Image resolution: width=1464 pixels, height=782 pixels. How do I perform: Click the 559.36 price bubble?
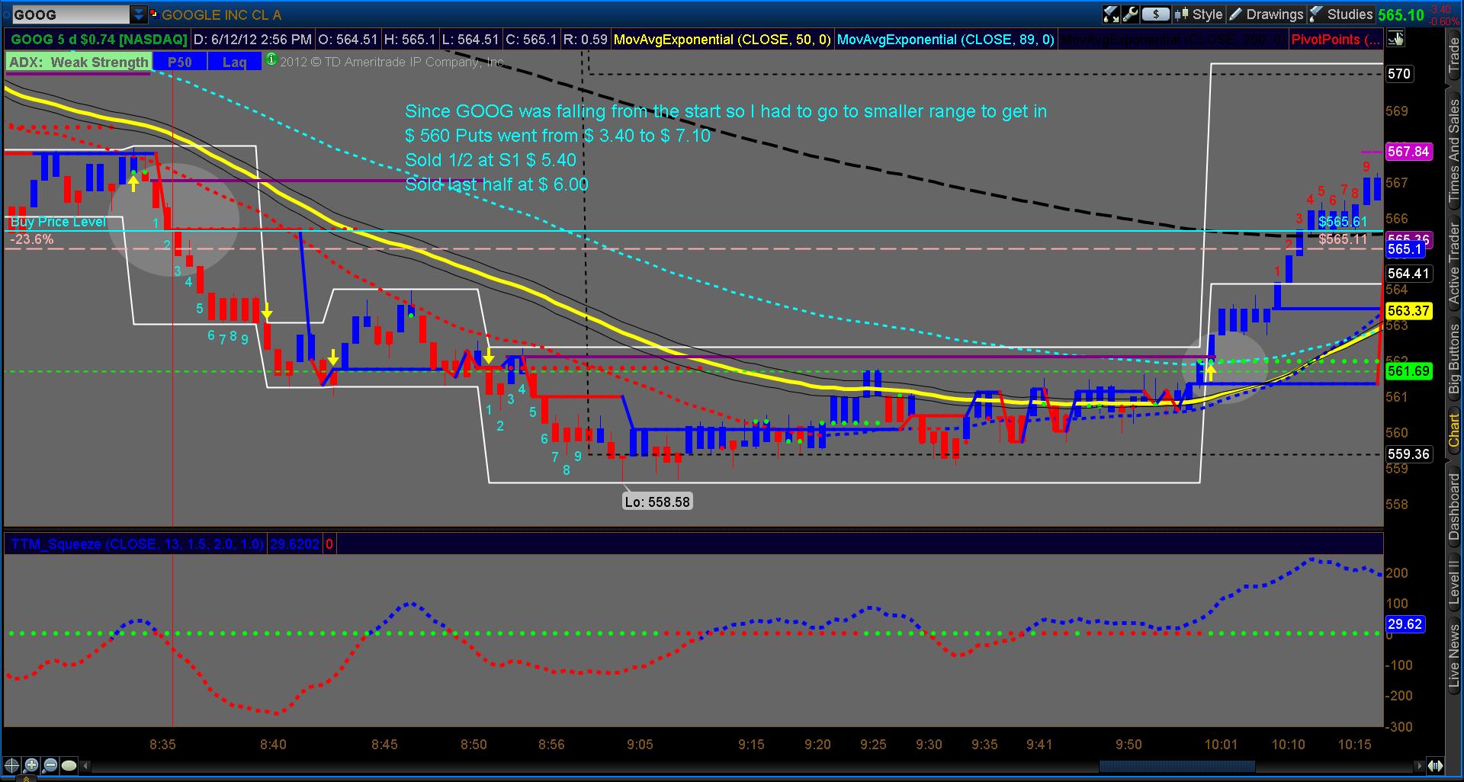(x=1408, y=454)
